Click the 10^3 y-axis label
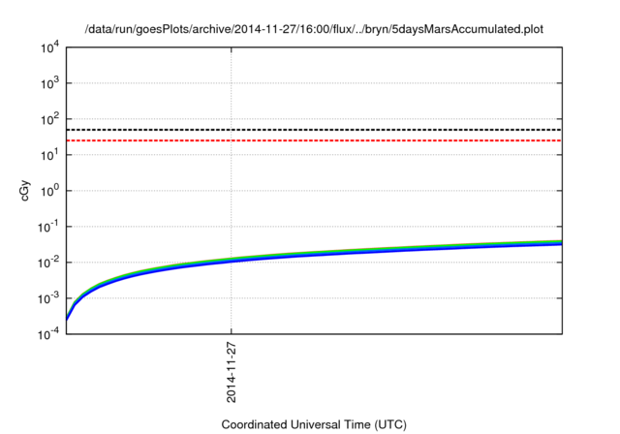The image size is (620, 434). pyautogui.click(x=49, y=84)
